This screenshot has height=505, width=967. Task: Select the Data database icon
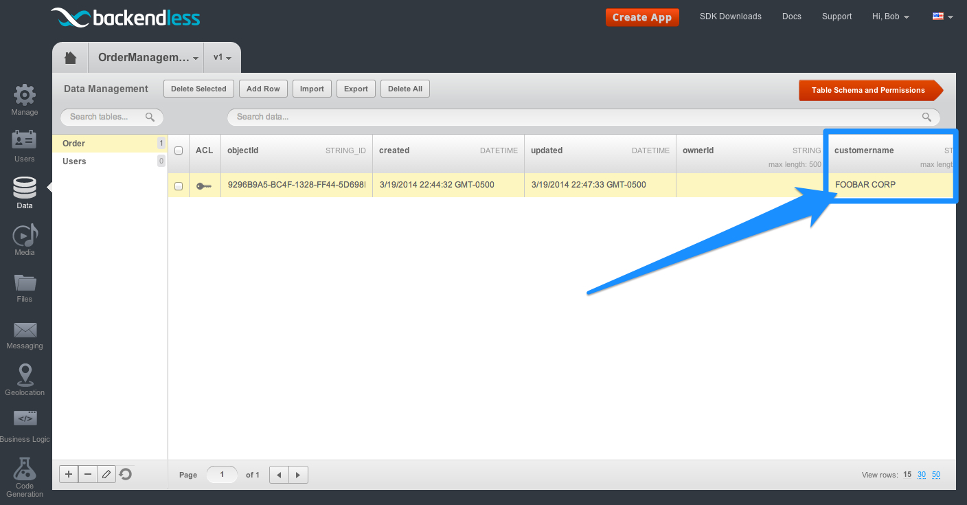(25, 192)
